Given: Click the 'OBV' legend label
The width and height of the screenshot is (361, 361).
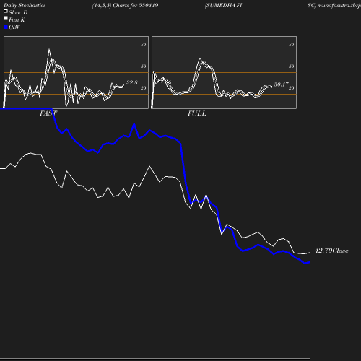Looking at the screenshot, I should pos(14,27).
